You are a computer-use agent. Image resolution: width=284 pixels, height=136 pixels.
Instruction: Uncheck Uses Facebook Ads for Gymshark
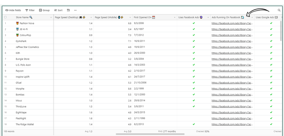pos(194,41)
